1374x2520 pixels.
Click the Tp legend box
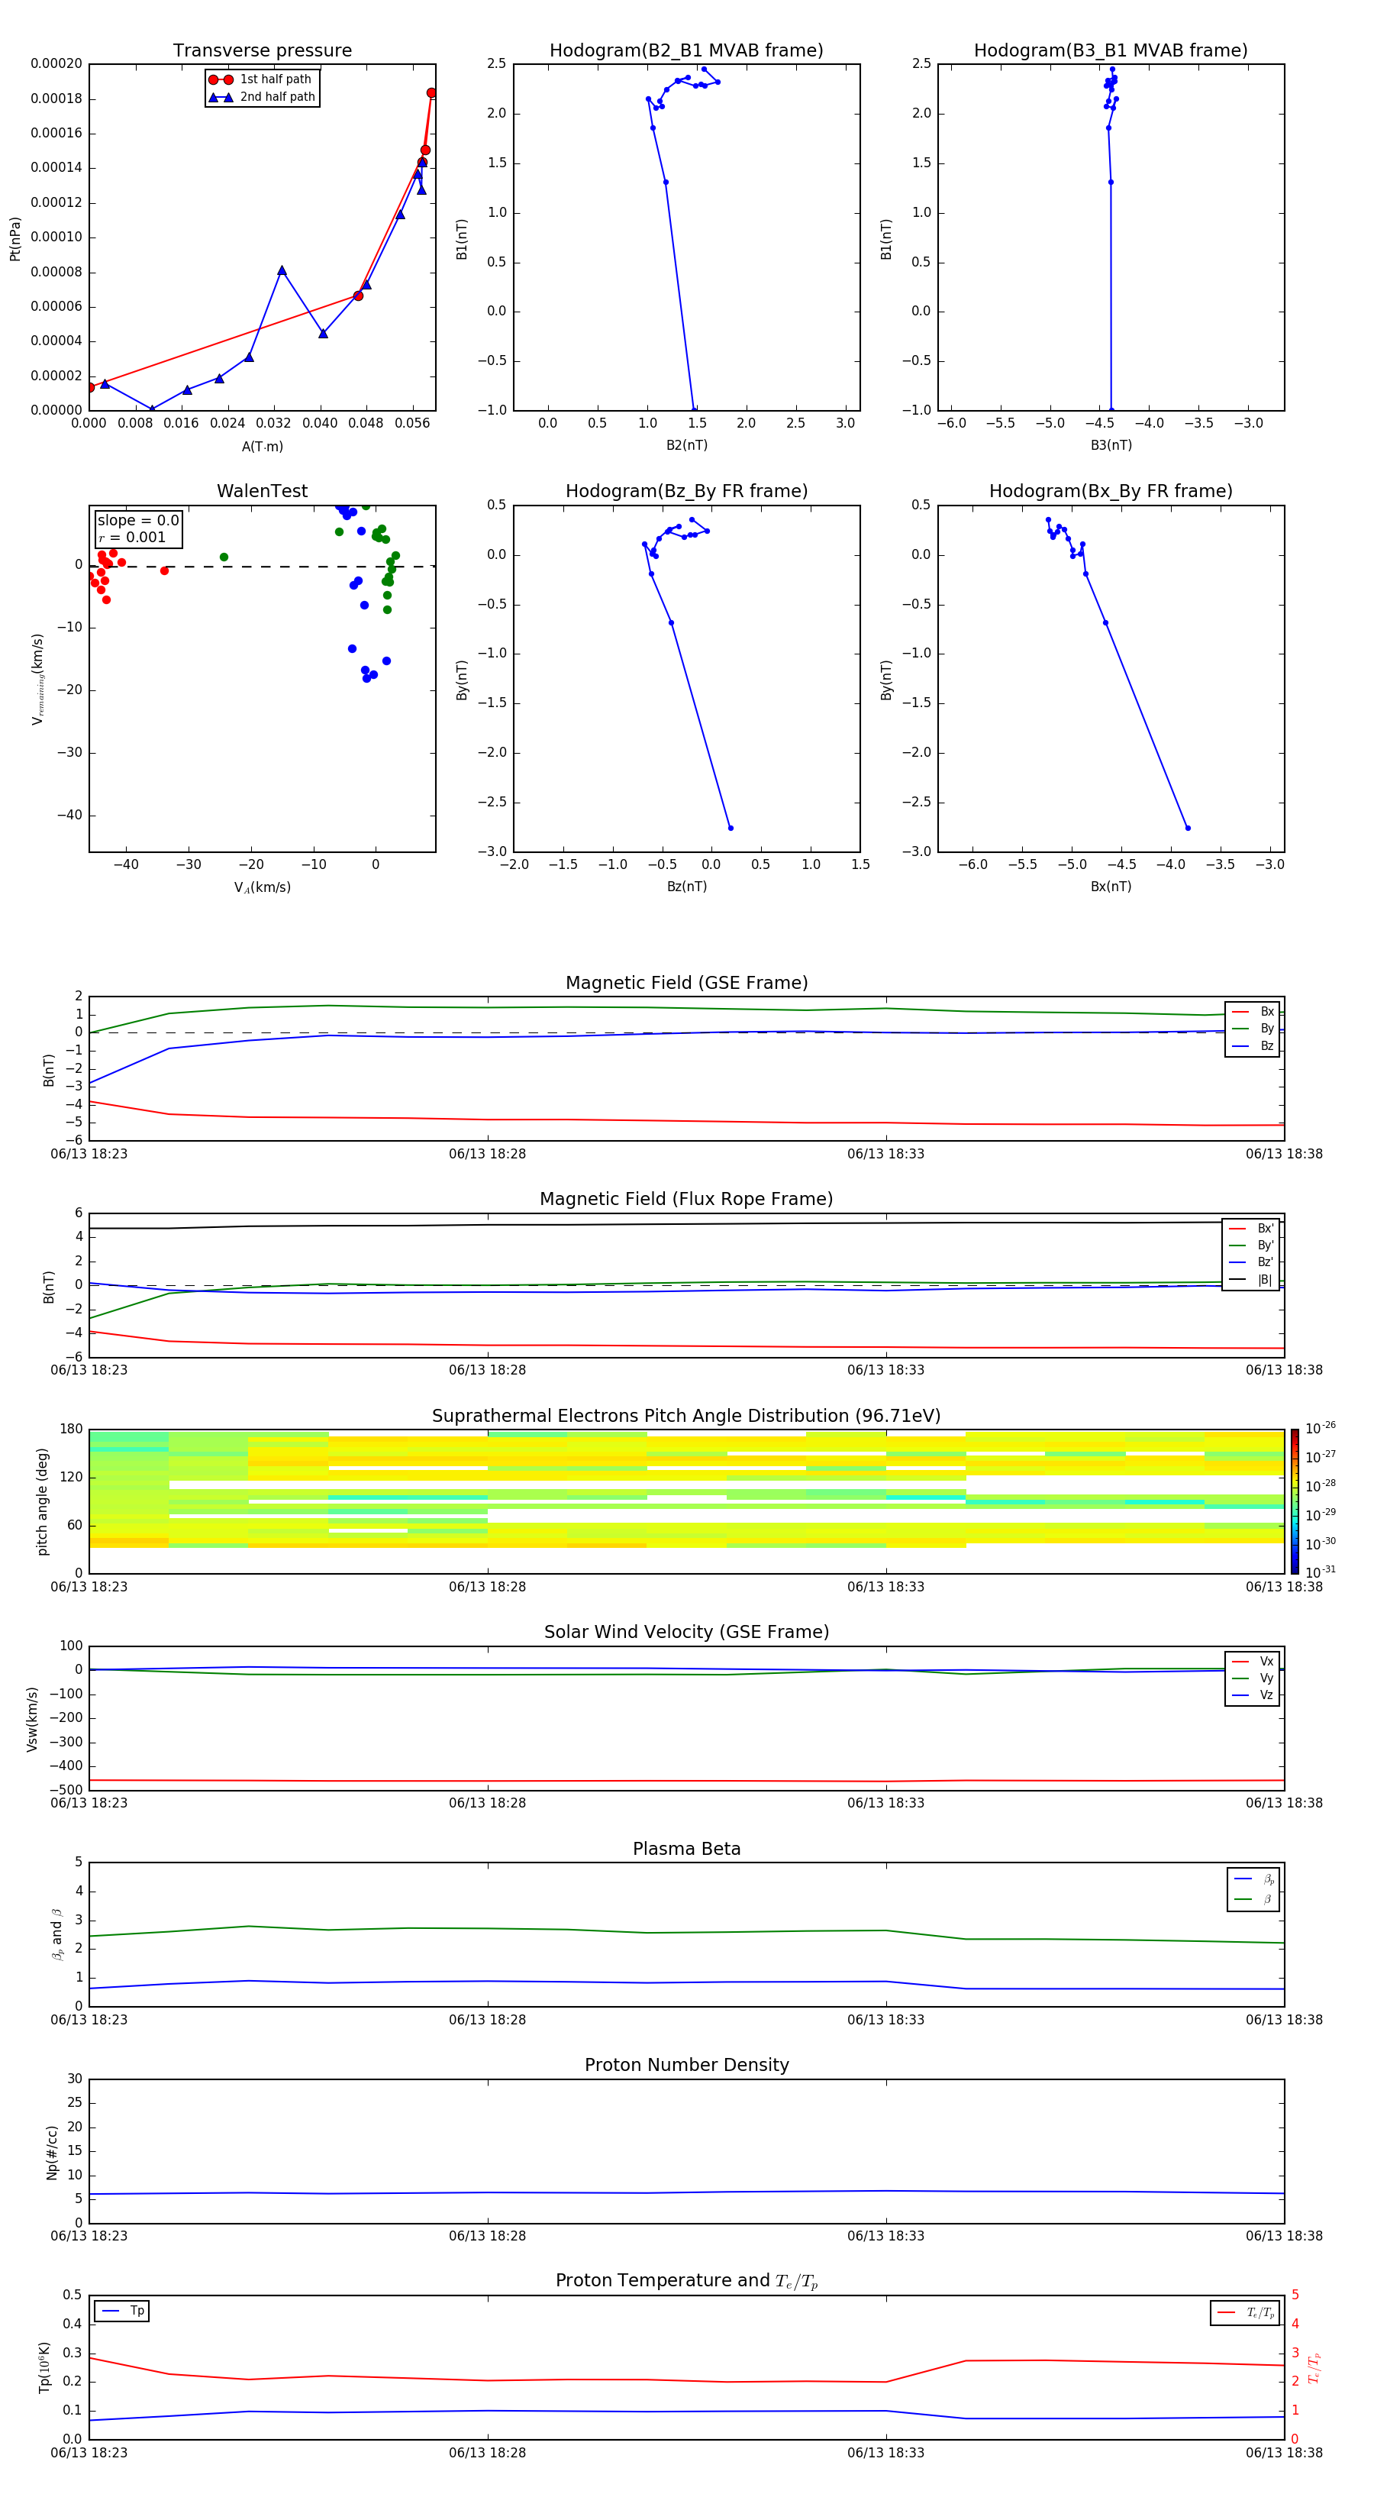point(121,2312)
